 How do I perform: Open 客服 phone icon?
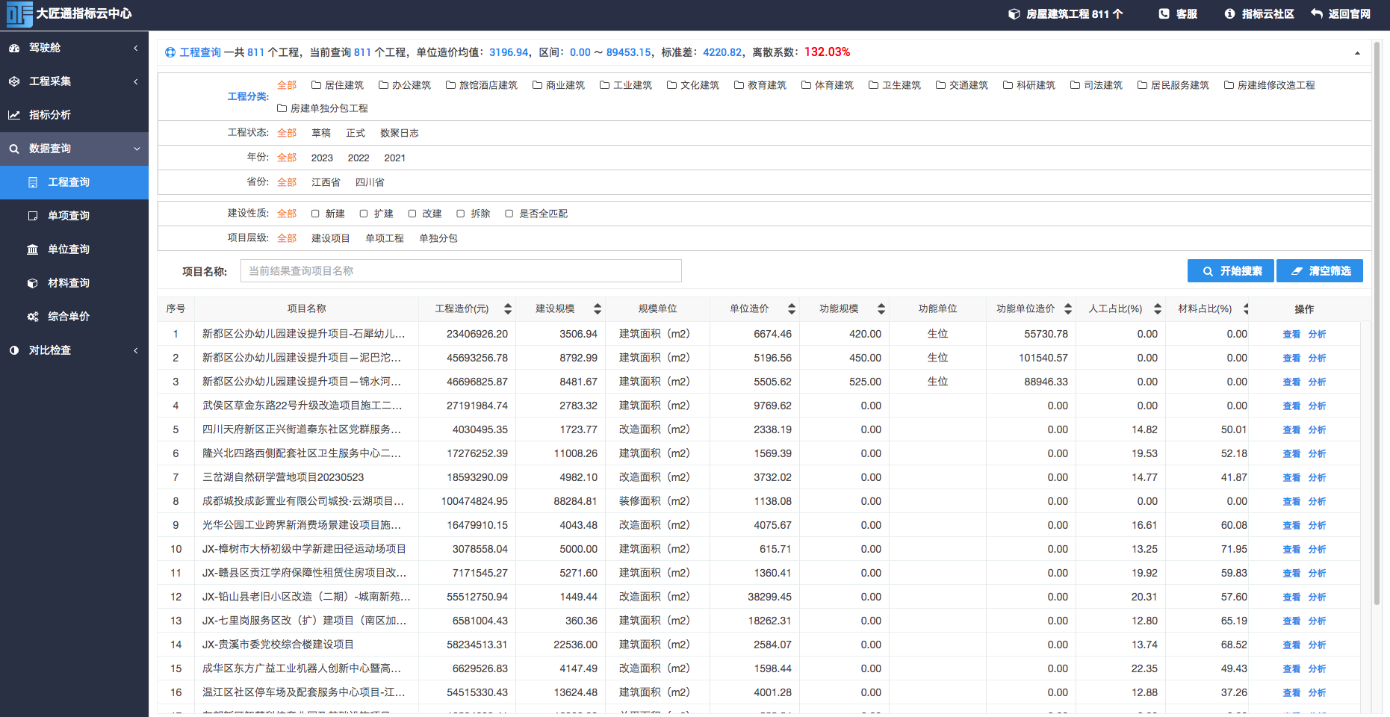1164,14
